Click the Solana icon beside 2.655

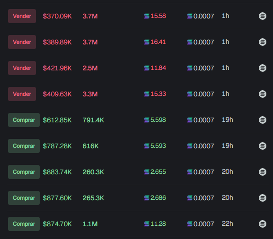coord(147,172)
